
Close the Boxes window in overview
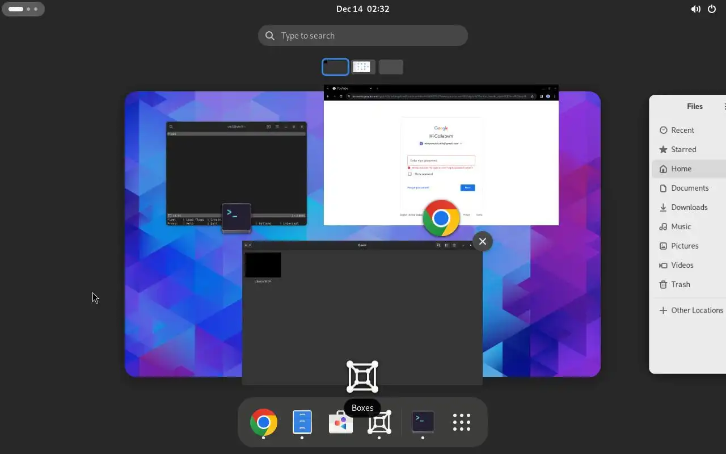(482, 241)
